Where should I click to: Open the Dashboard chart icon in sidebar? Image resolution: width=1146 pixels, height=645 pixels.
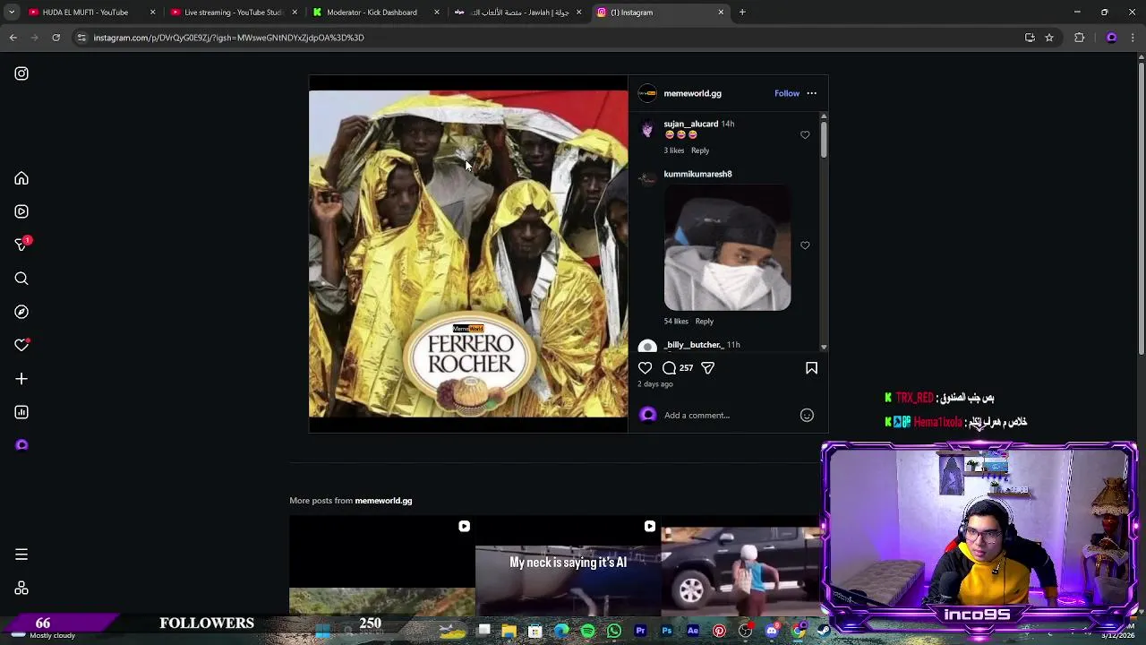click(x=21, y=412)
